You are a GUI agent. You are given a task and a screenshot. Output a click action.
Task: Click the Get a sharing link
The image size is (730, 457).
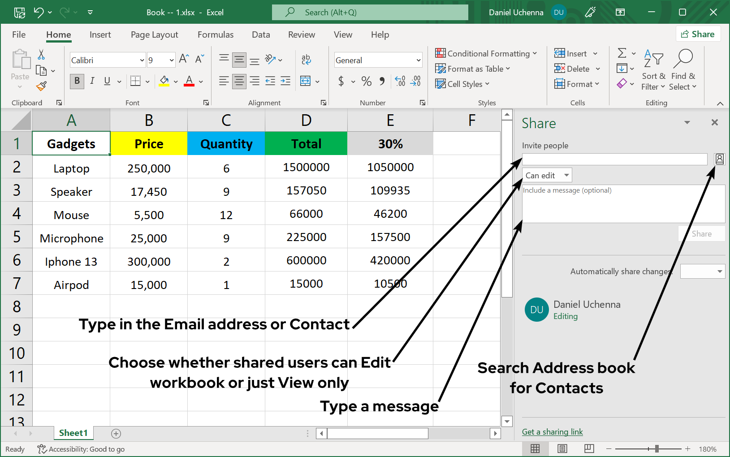click(x=552, y=431)
